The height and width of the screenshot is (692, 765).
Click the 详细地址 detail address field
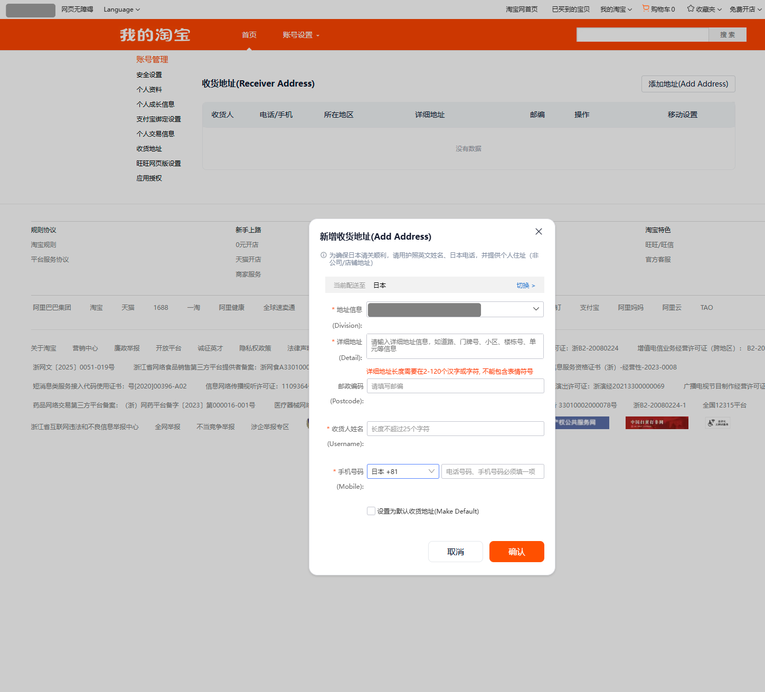[x=455, y=346]
